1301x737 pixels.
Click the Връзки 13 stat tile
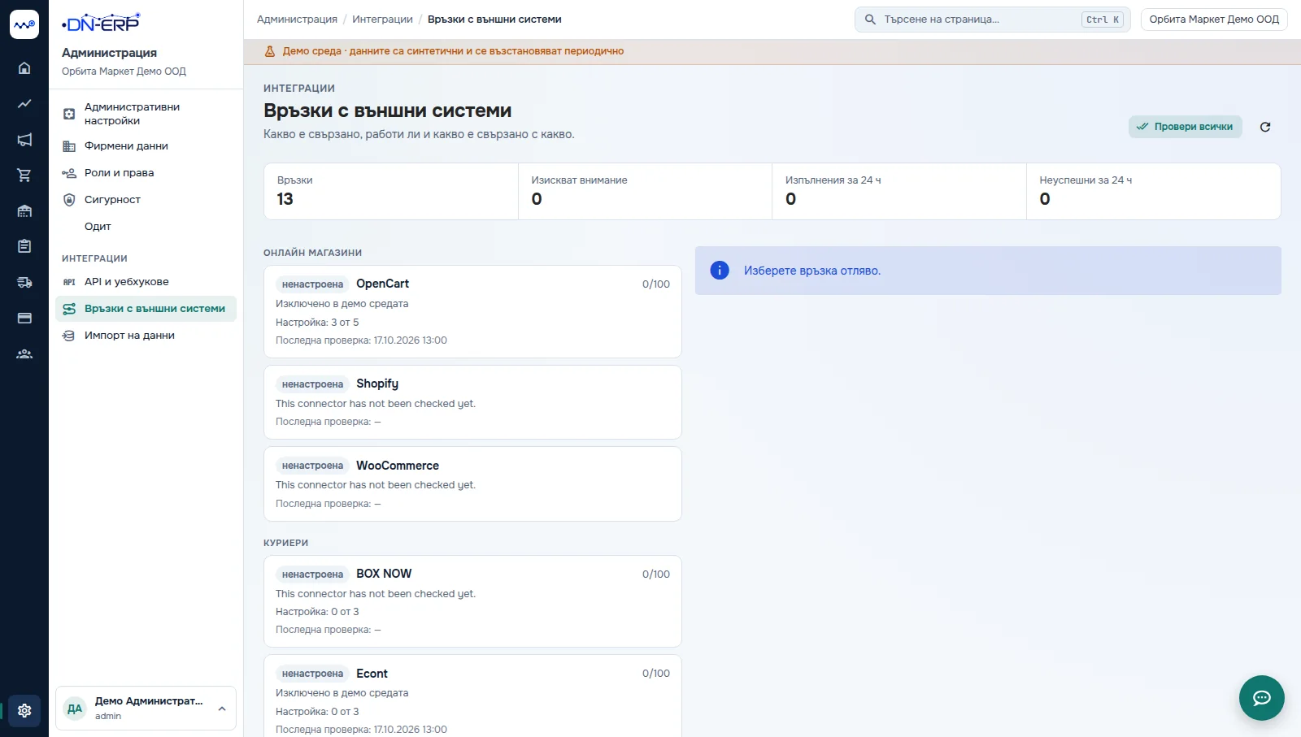pos(391,192)
